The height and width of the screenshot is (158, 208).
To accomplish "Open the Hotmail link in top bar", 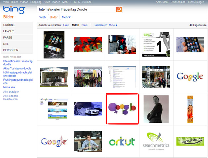I will (87, 2).
